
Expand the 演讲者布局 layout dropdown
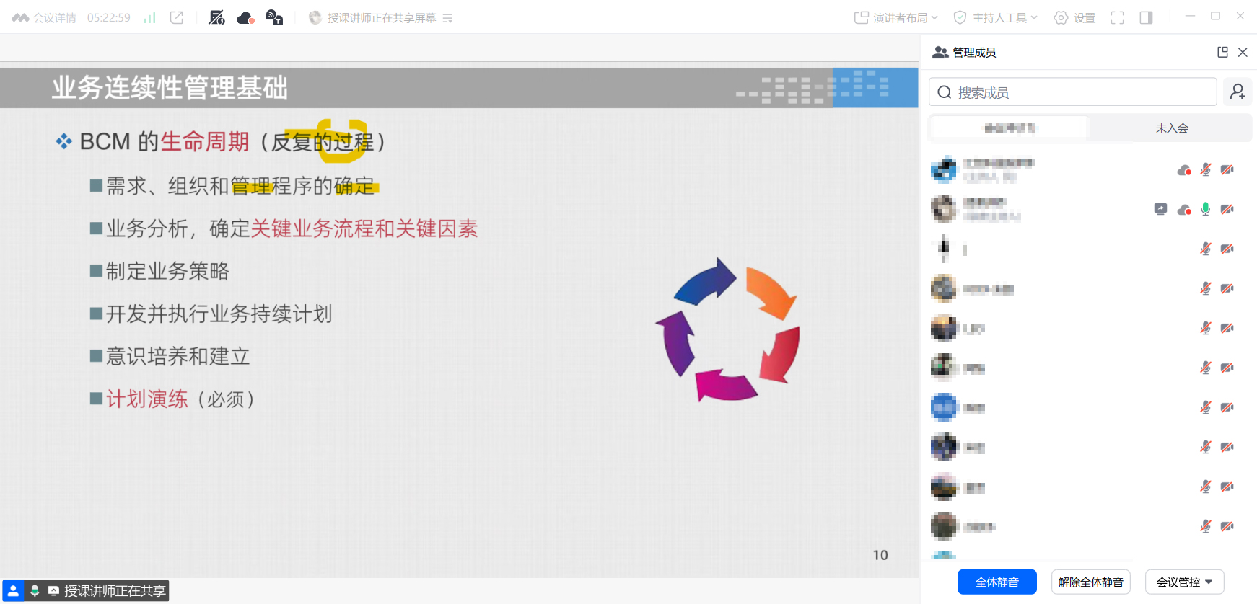(896, 18)
